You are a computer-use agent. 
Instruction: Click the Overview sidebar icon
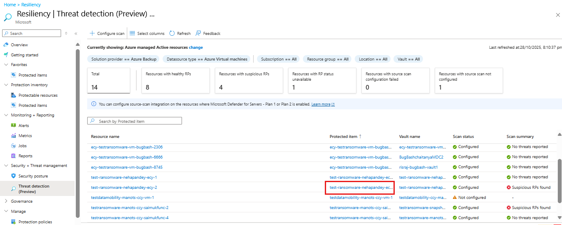[x=6, y=45]
